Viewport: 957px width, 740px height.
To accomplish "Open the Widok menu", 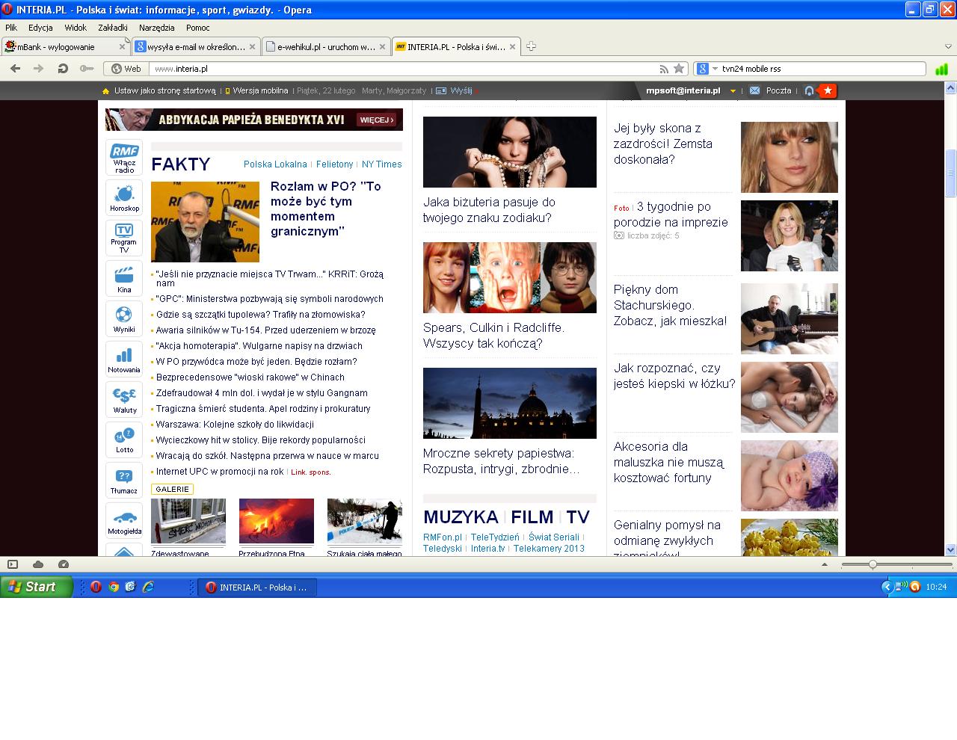I will [76, 28].
